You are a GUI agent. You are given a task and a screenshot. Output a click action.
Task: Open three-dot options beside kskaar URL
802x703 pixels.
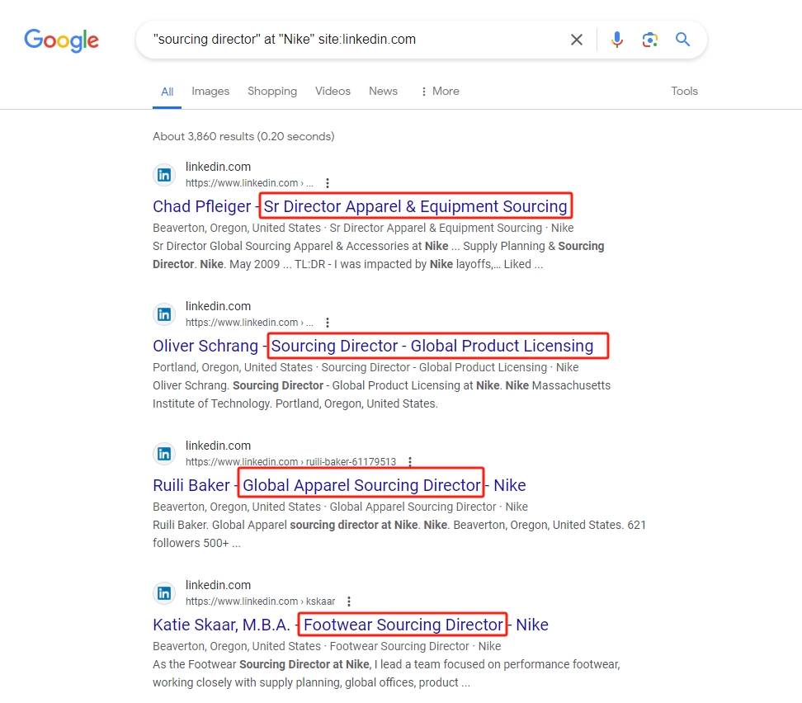point(349,602)
